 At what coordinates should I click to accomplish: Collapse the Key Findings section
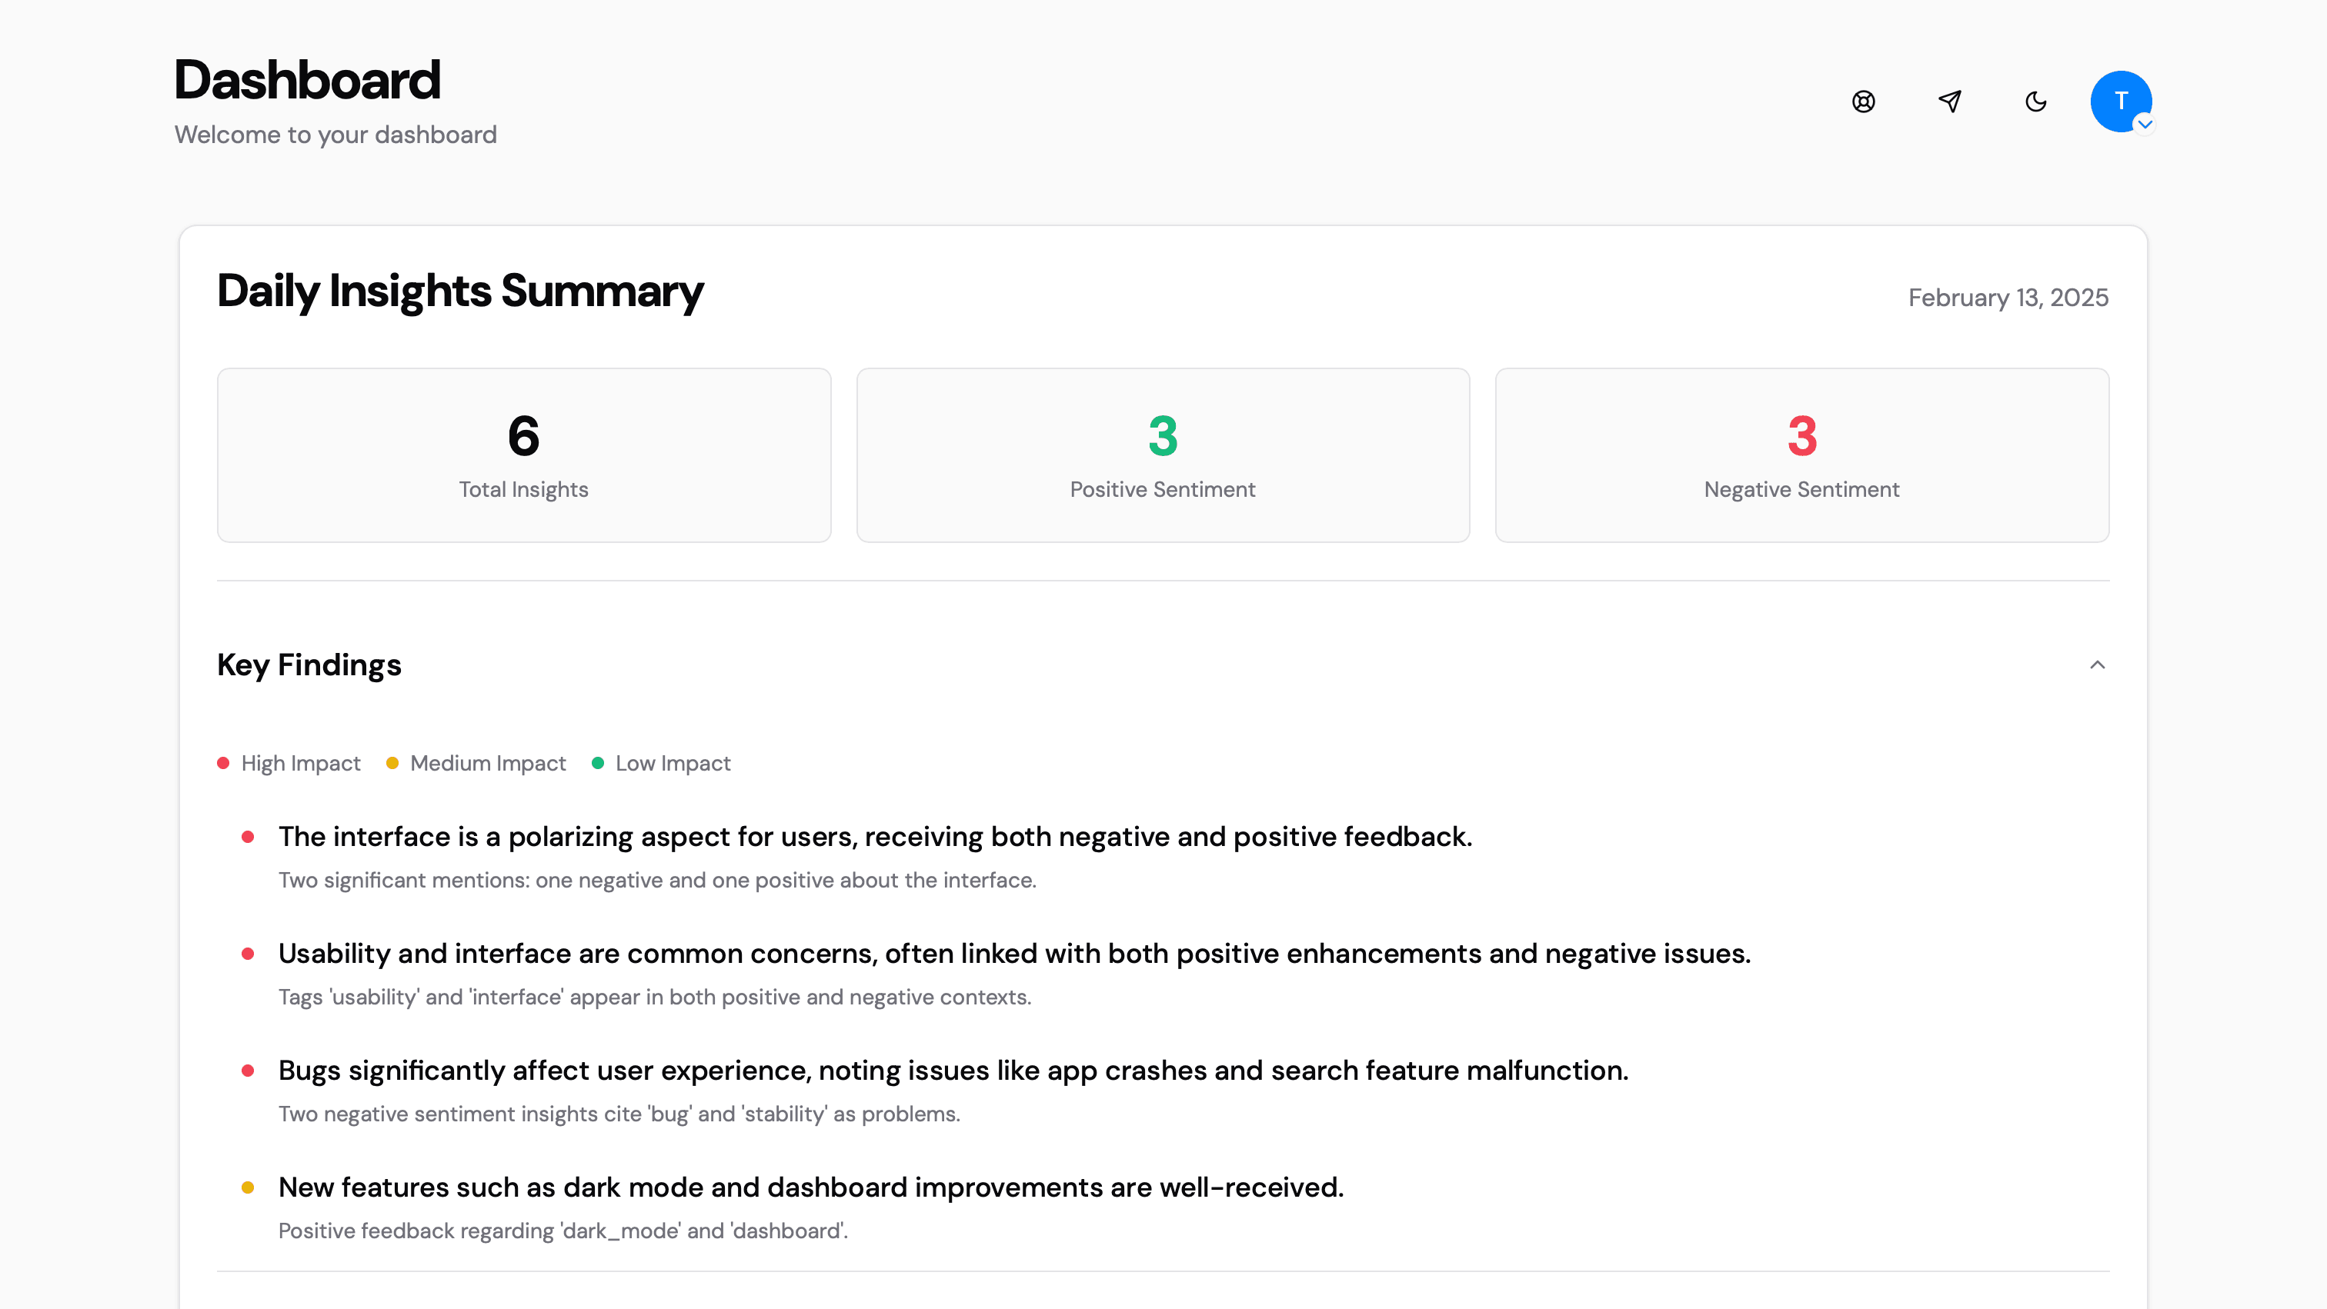[2097, 665]
